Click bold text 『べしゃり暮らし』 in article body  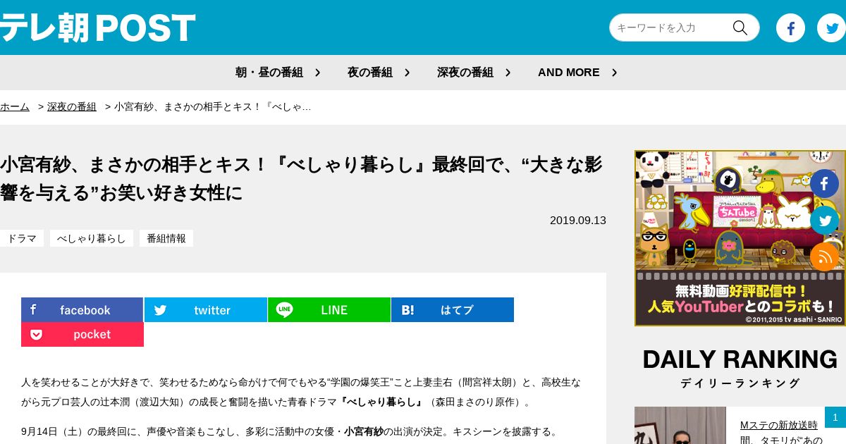pyautogui.click(x=381, y=402)
